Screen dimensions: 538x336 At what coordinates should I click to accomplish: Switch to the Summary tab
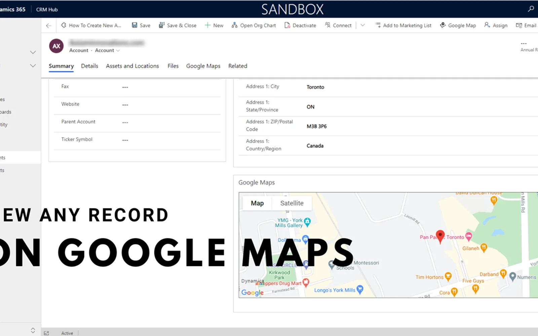tap(61, 66)
